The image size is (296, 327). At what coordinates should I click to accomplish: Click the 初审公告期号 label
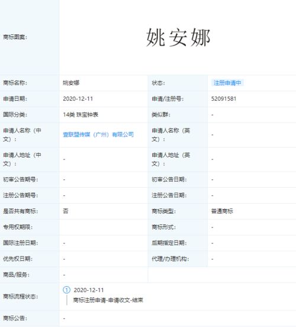21,179
